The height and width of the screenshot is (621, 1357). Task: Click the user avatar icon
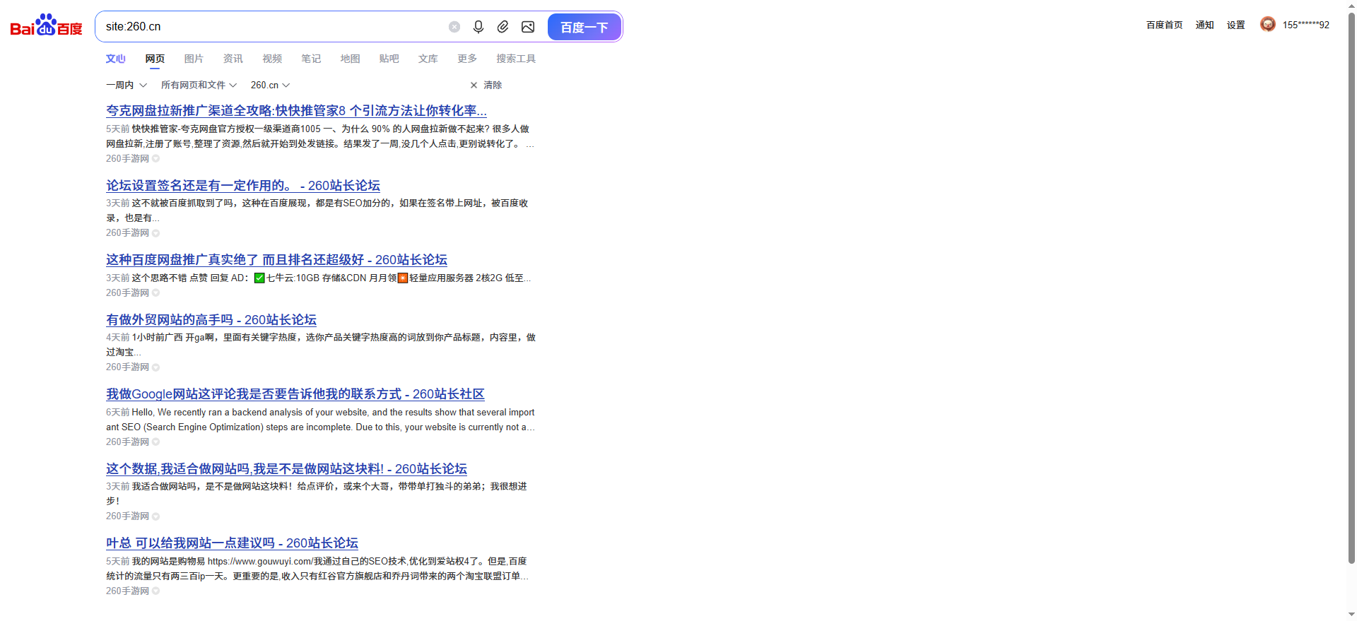click(1268, 25)
